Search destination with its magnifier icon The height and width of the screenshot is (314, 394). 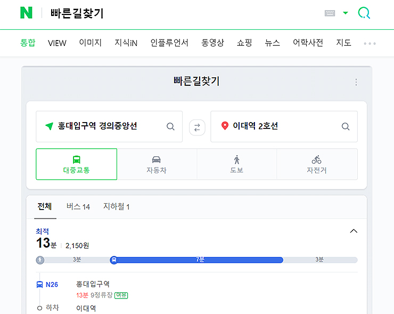coord(346,126)
